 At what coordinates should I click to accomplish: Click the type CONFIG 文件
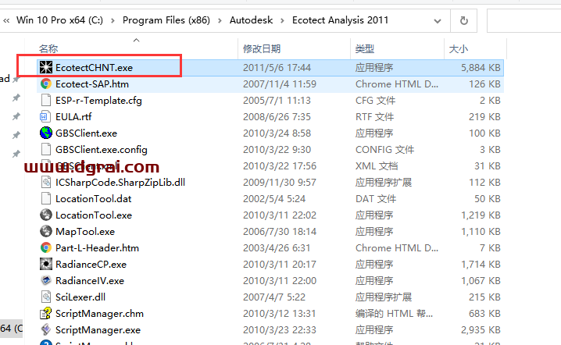coord(384,150)
